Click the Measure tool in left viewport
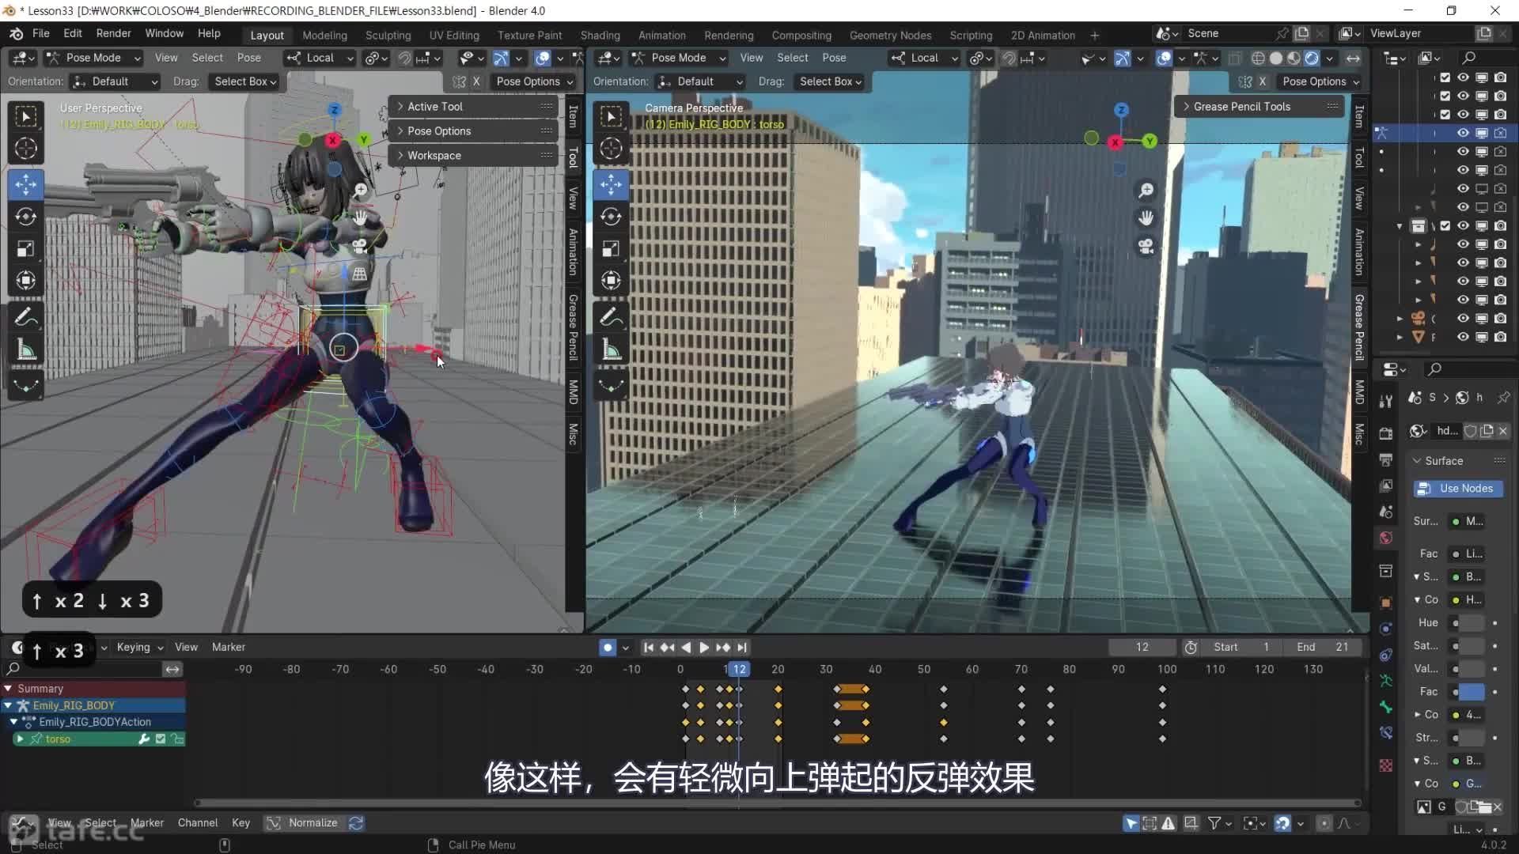The width and height of the screenshot is (1519, 854). [25, 350]
